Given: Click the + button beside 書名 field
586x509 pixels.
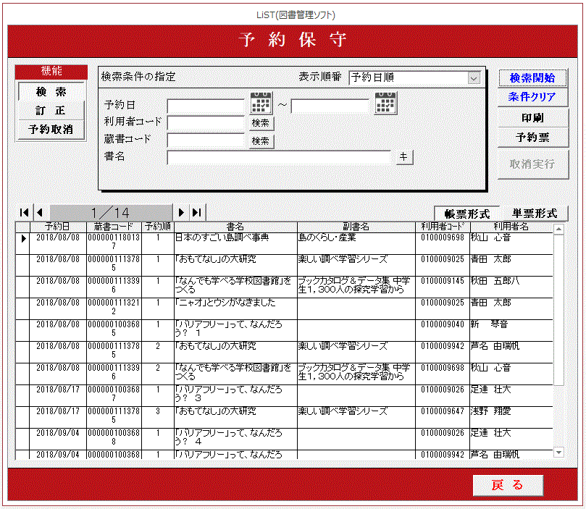Looking at the screenshot, I should [x=403, y=157].
